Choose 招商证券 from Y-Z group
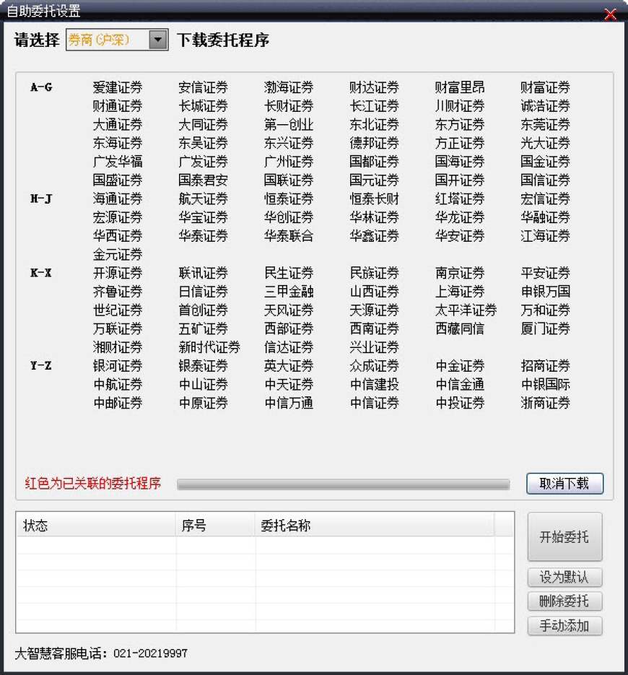Screen dimensions: 628x675 tap(545, 366)
